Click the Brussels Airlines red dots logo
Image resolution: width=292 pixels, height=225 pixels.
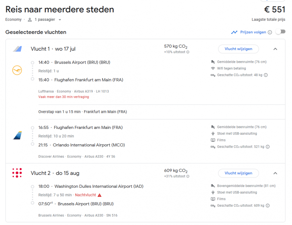[x=17, y=173]
